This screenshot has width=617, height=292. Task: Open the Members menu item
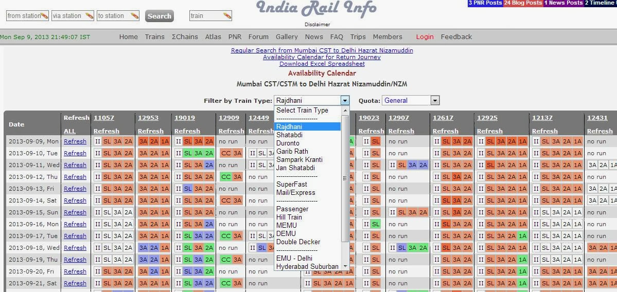click(387, 36)
